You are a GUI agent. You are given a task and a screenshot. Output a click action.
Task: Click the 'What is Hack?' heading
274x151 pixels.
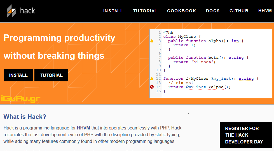25,117
